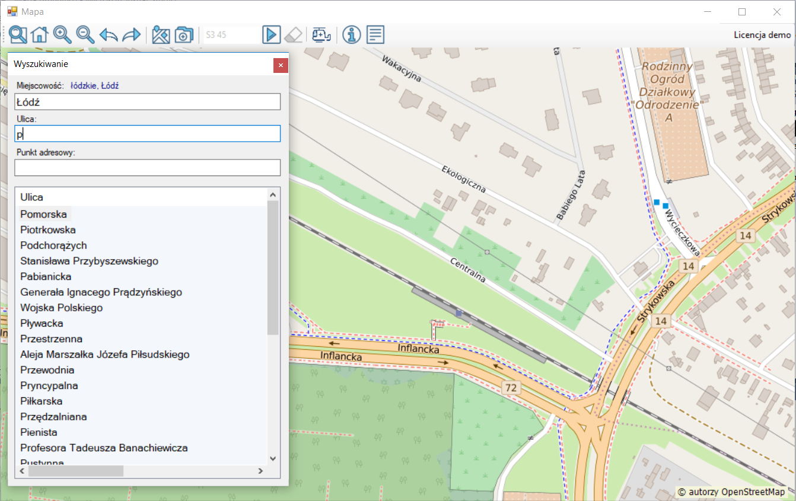Image resolution: width=796 pixels, height=501 pixels.
Task: Click the route 72 shield on map
Action: click(x=511, y=388)
